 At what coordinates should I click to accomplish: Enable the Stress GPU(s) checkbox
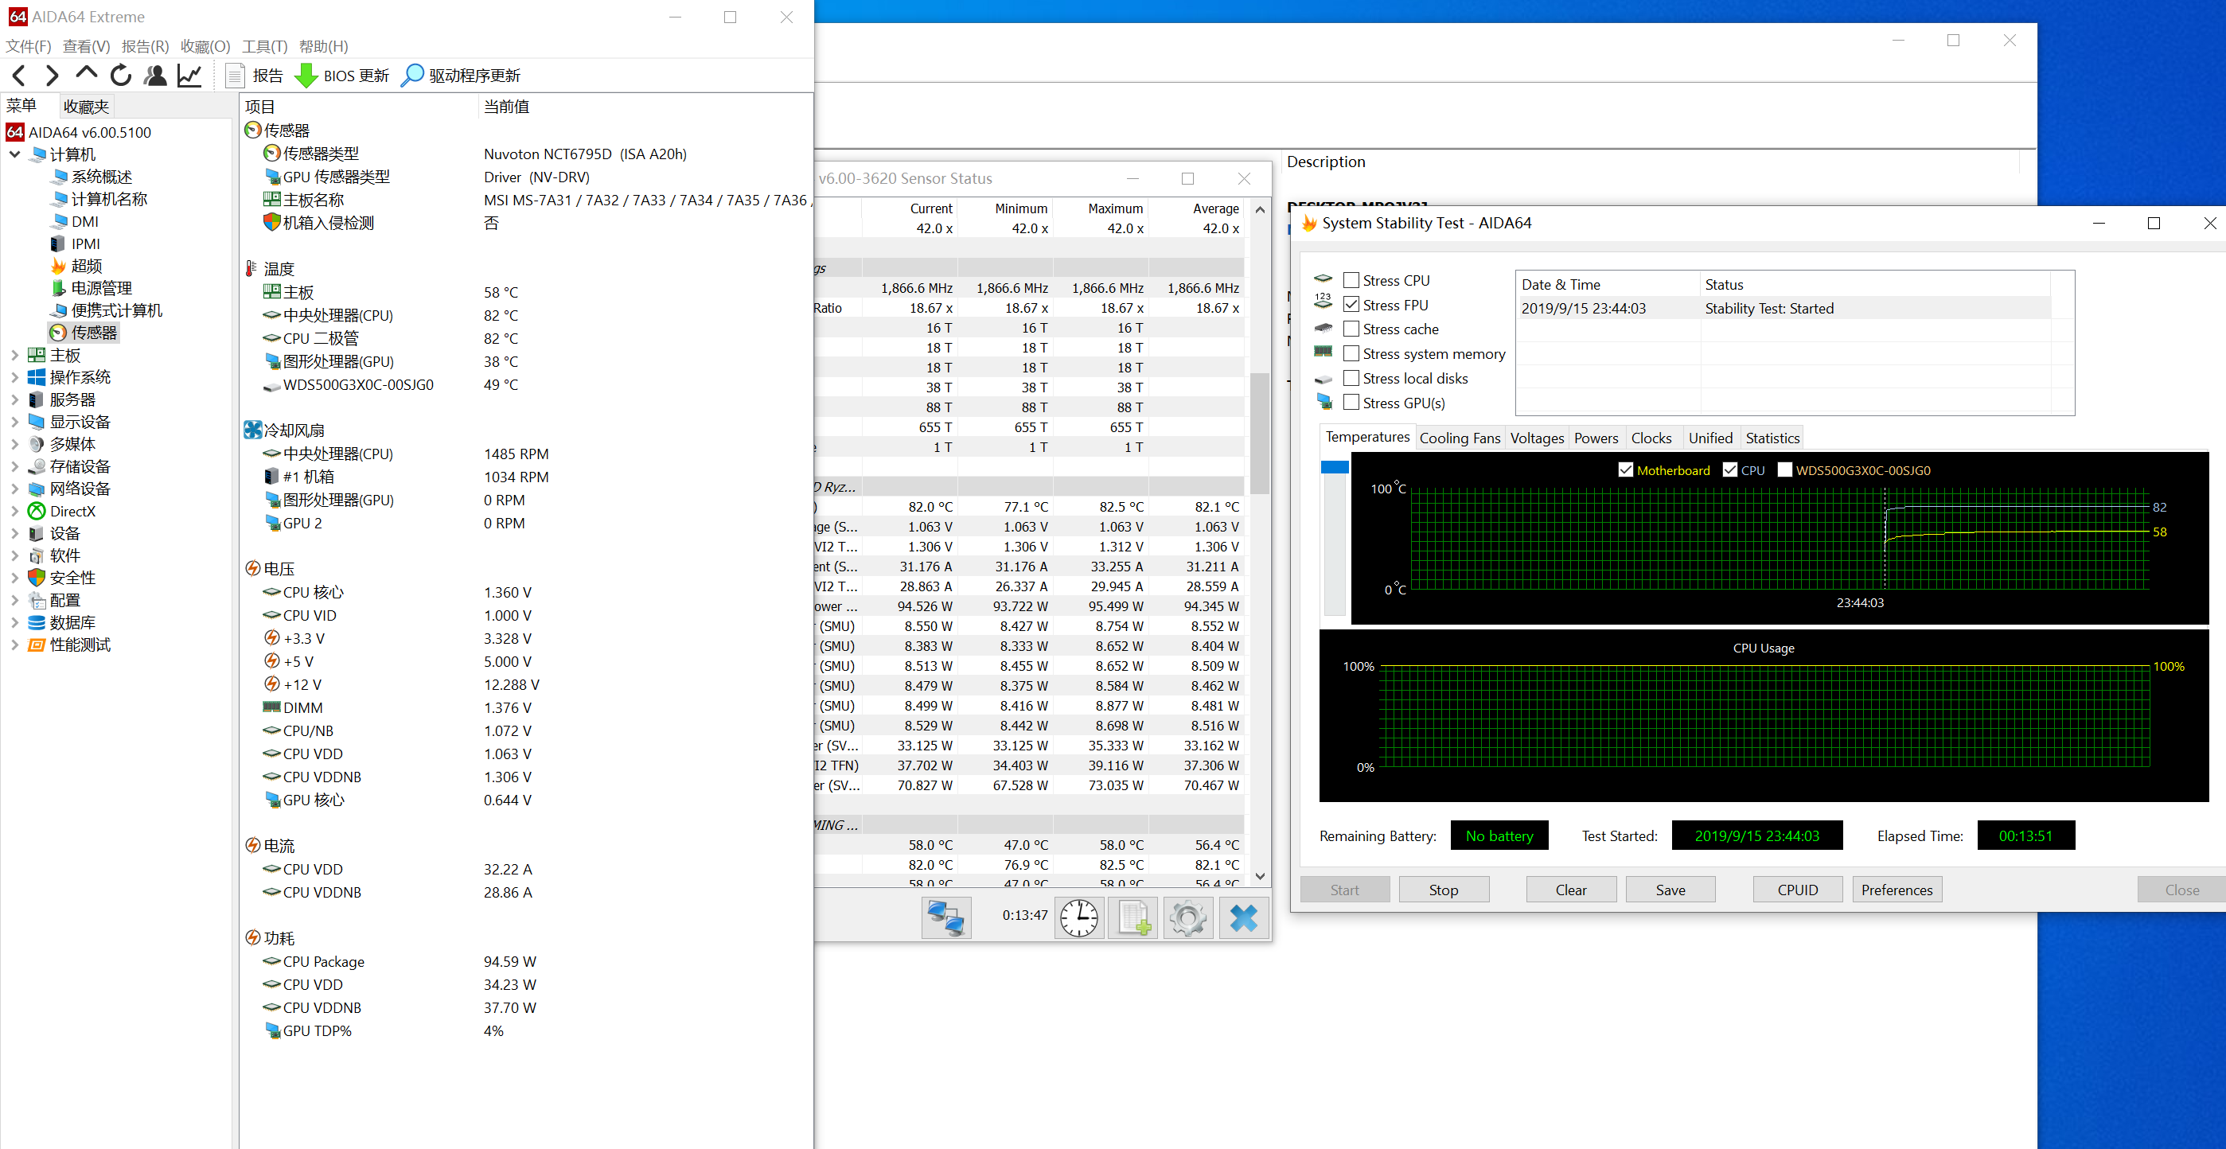point(1351,402)
